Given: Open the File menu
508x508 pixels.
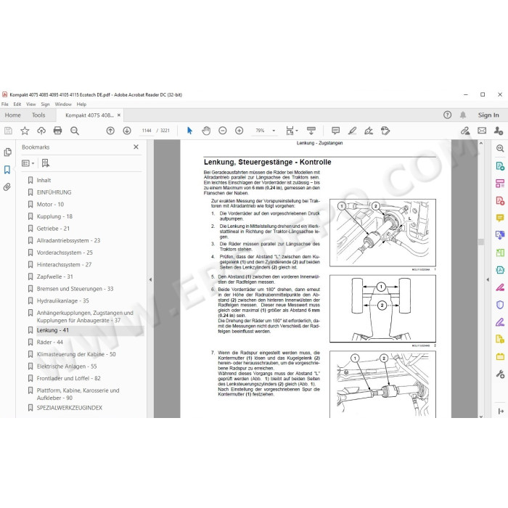Looking at the screenshot, I should pos(5,105).
